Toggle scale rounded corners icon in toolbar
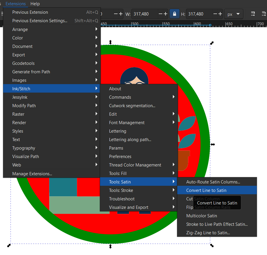This screenshot has width=267, height=255. coord(263,14)
